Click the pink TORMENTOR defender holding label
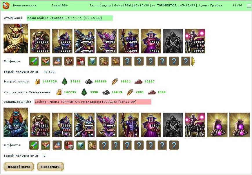The height and width of the screenshot is (175, 252). [x=93, y=102]
